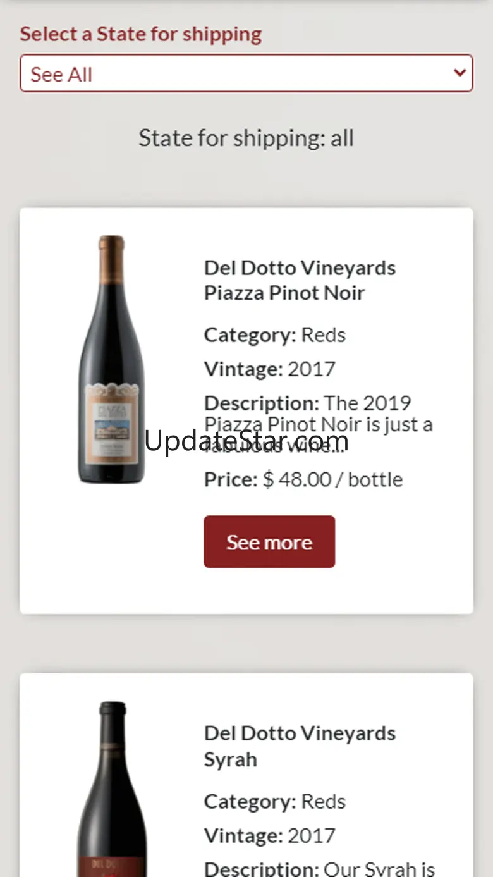This screenshot has width=493, height=877.
Task: Click the state dropdown chevron arrow
Action: [x=460, y=73]
